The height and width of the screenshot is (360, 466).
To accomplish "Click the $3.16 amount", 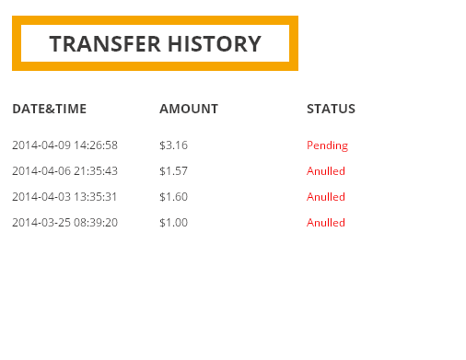I will point(173,145).
